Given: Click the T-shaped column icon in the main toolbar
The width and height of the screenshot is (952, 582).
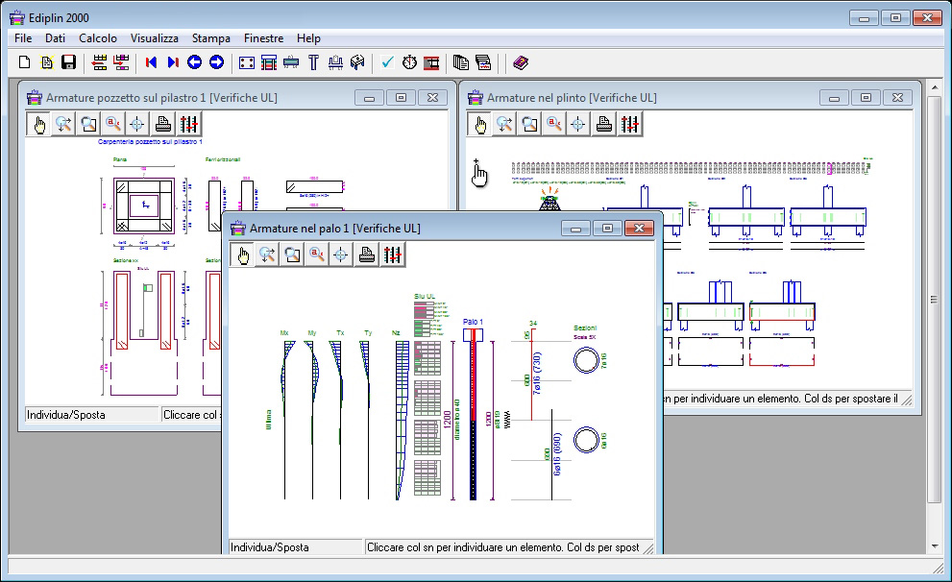Looking at the screenshot, I should [x=313, y=62].
